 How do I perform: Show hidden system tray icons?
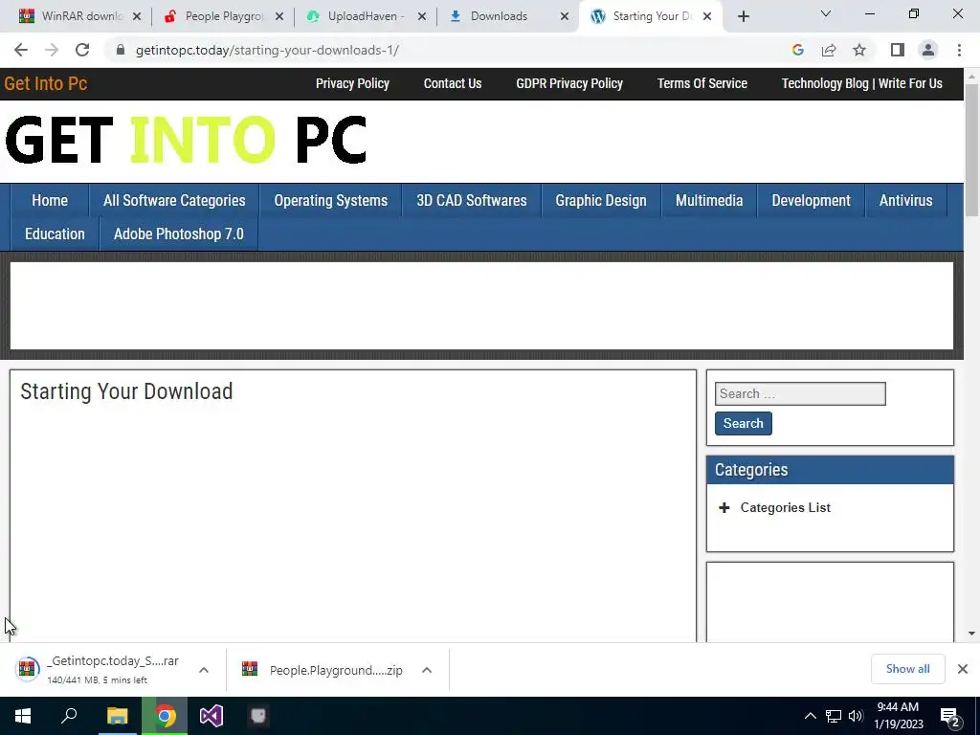coord(810,716)
